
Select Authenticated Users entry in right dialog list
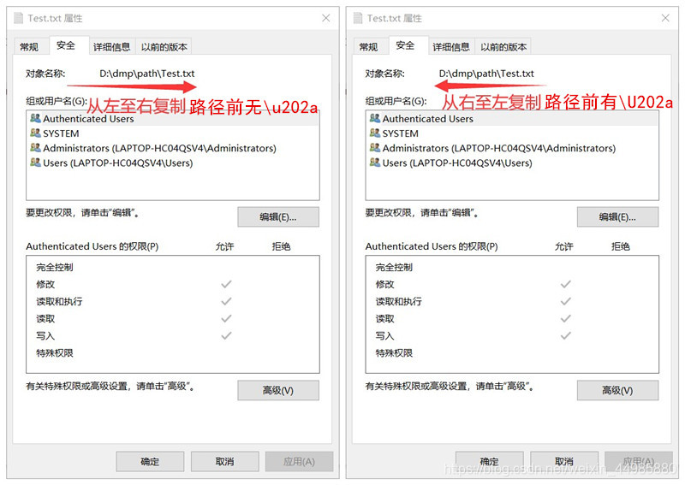512,119
